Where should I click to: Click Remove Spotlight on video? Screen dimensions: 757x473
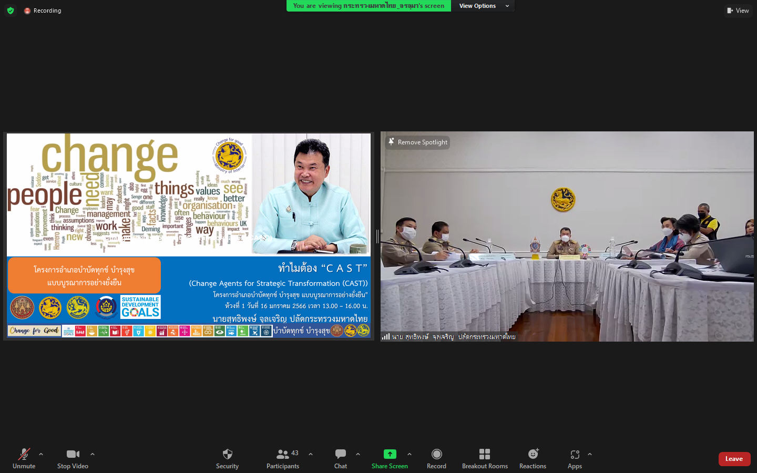418,142
